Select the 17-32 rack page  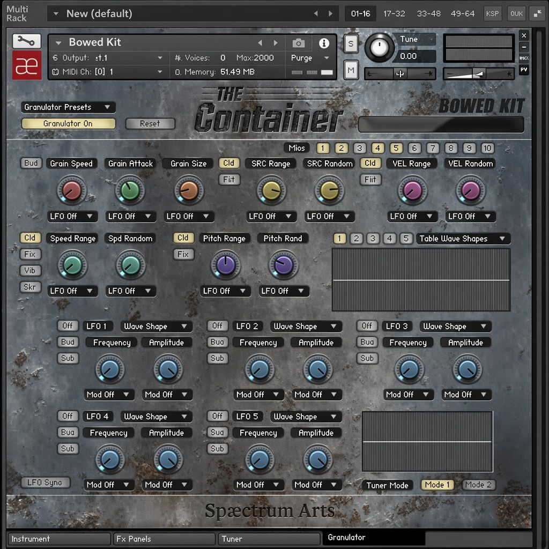(x=394, y=13)
